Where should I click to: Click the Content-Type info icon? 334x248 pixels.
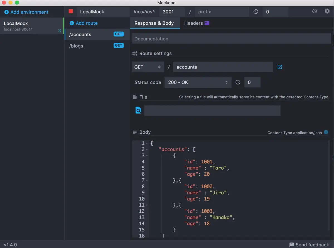click(326, 132)
